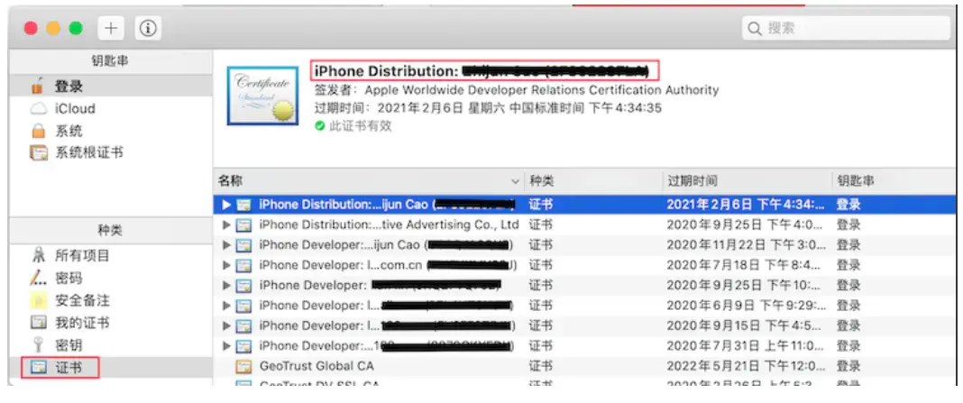963x403 pixels.
Task: Select the 我的证书 category
Action: point(111,323)
